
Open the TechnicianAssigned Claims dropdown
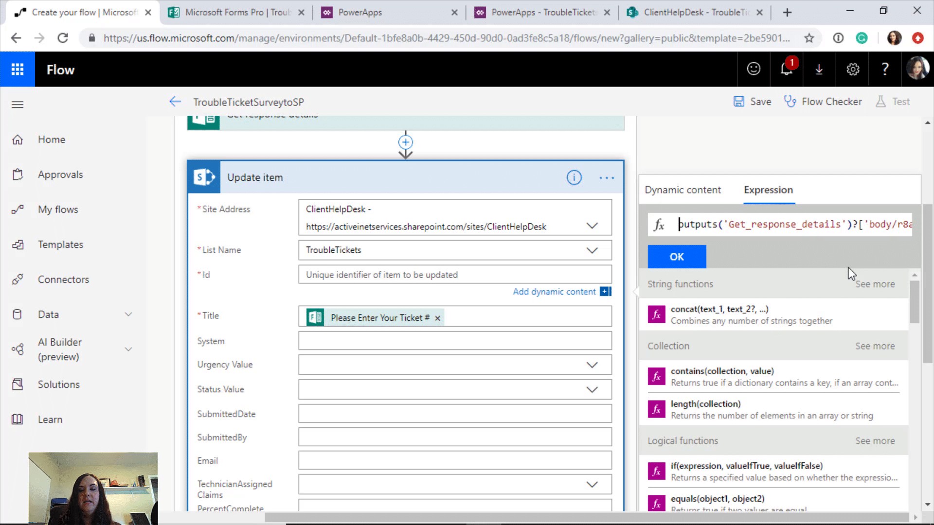click(x=592, y=485)
